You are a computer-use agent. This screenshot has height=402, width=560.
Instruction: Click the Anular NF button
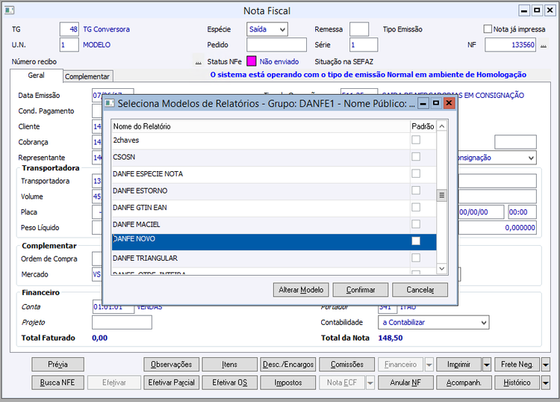(405, 383)
